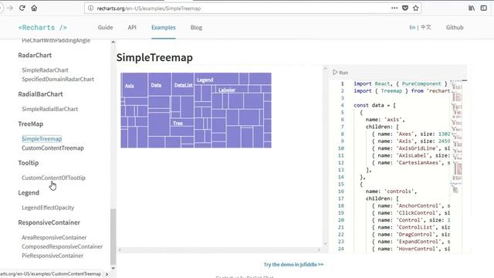
Task: Open the Blog tab
Action: click(196, 28)
